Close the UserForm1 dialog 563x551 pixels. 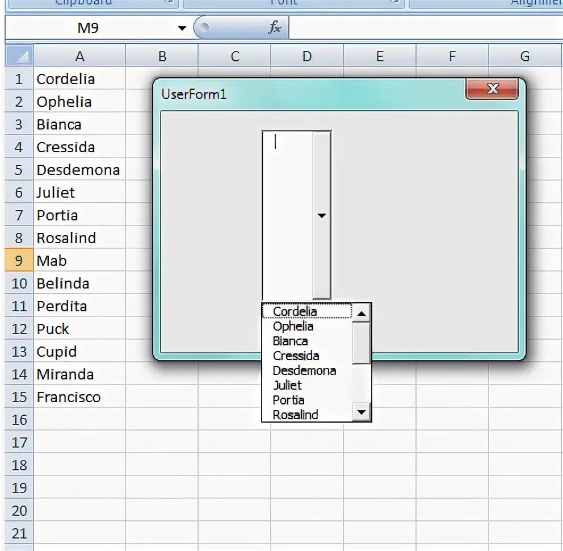(x=492, y=89)
